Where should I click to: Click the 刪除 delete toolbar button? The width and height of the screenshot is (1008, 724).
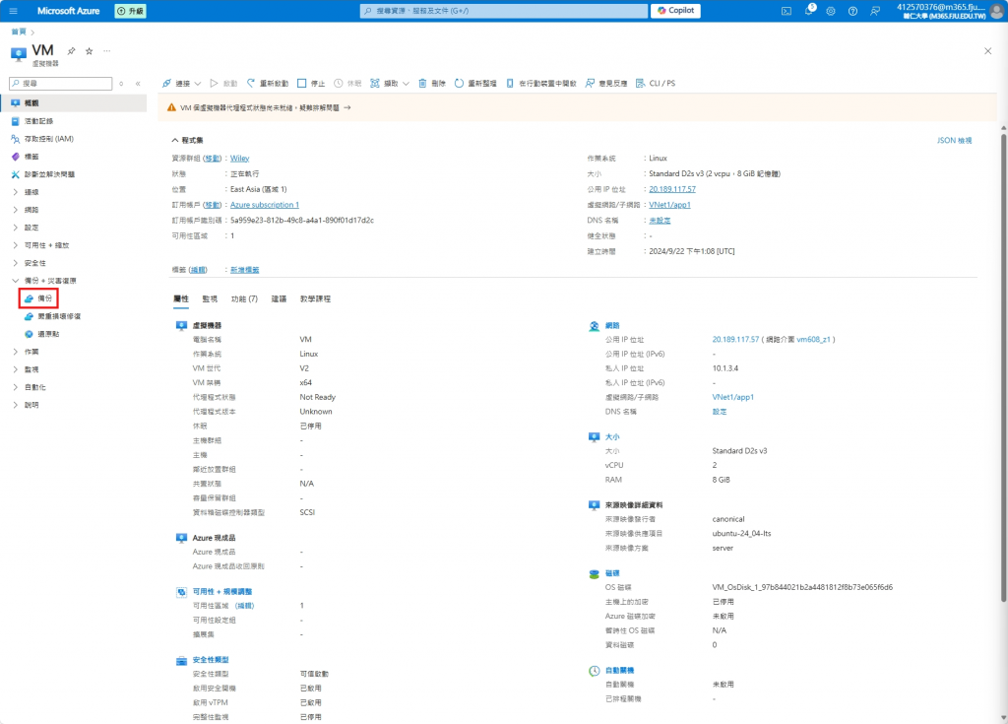click(x=432, y=83)
